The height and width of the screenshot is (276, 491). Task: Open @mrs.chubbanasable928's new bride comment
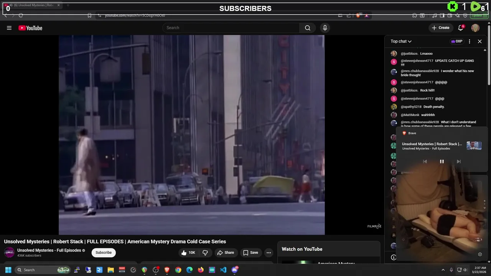pyautogui.click(x=438, y=73)
